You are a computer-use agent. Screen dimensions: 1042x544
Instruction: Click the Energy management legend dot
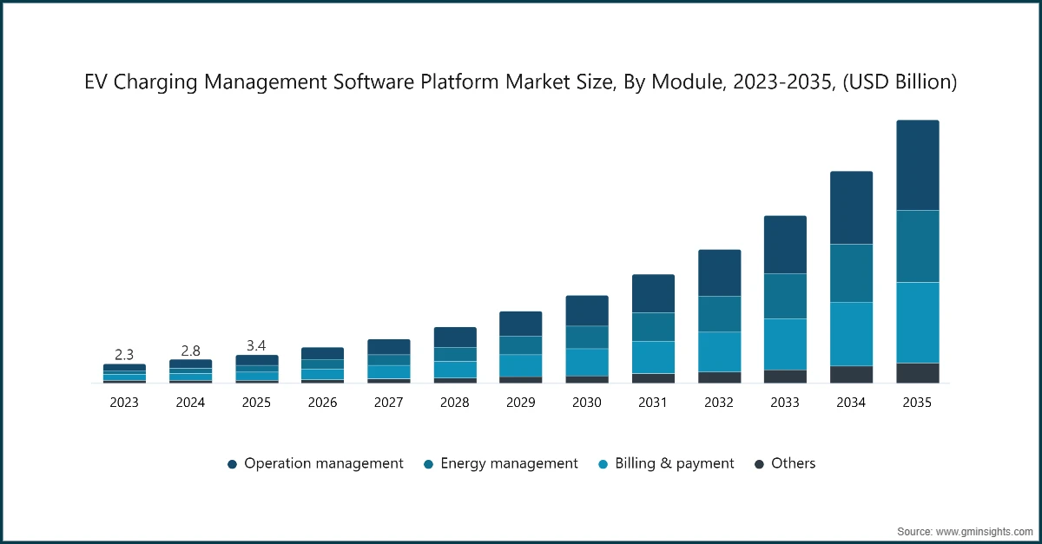point(428,464)
